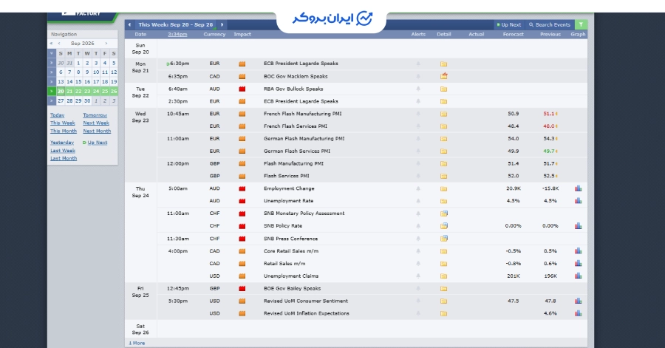Select Sep 15 in mini calendar

78,82
